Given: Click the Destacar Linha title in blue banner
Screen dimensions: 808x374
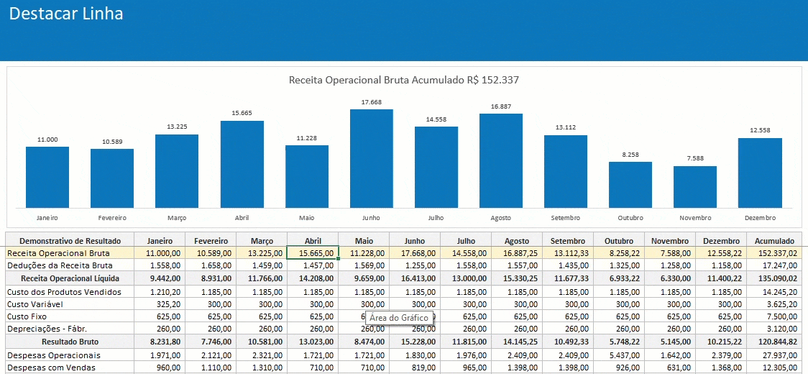Looking at the screenshot, I should click(x=66, y=14).
